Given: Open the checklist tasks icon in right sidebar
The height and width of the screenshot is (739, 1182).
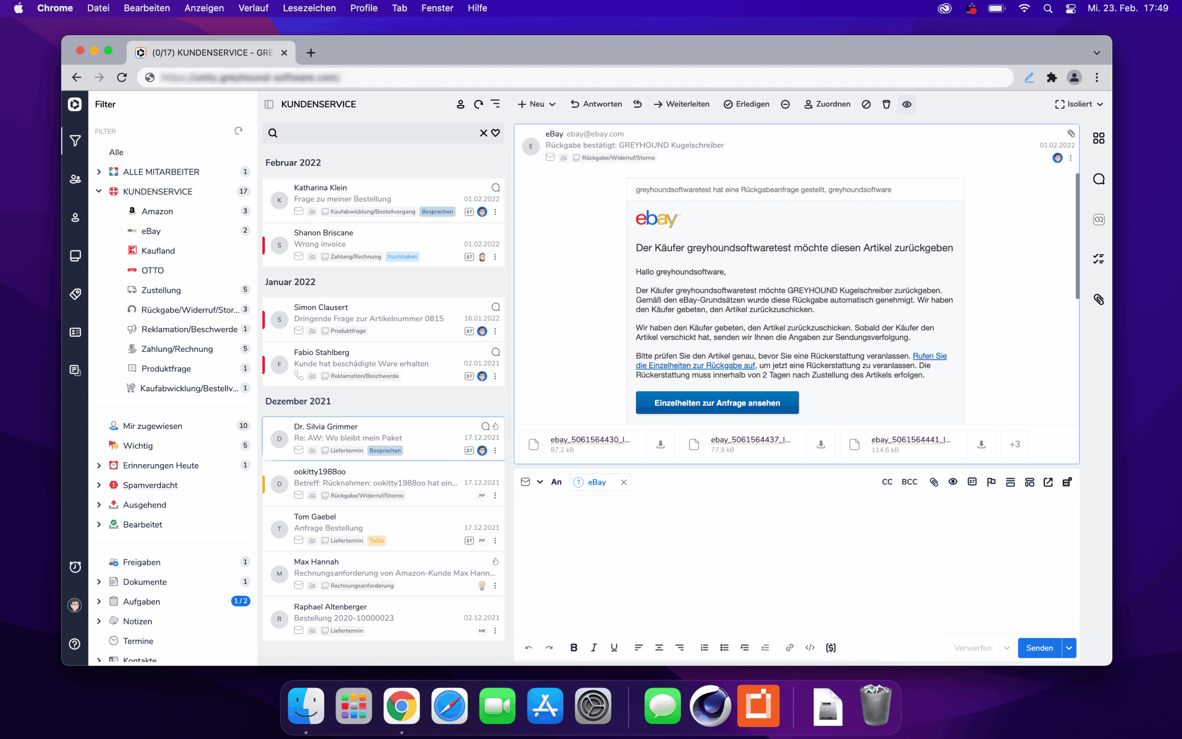Looking at the screenshot, I should tap(1098, 259).
